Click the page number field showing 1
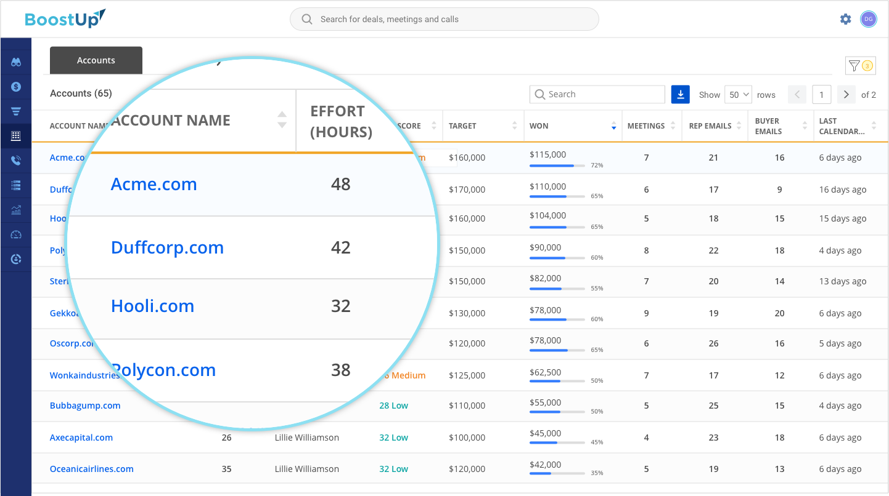The width and height of the screenshot is (889, 496). [x=822, y=94]
